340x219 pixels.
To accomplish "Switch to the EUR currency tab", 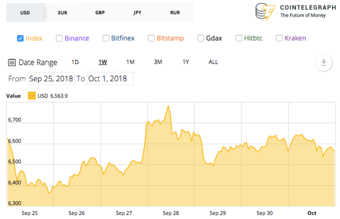I will coord(62,12).
